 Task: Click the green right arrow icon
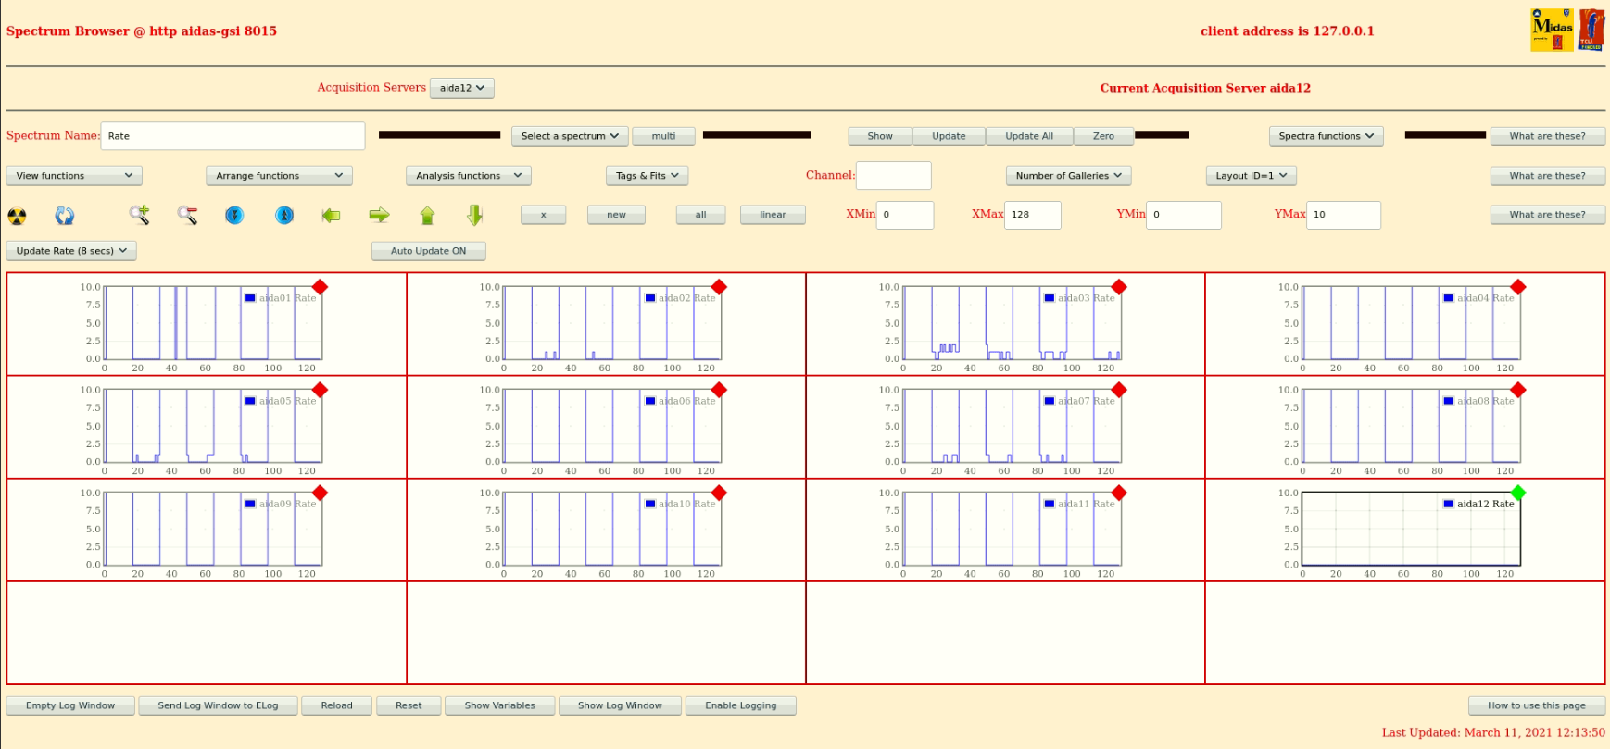pyautogui.click(x=379, y=215)
